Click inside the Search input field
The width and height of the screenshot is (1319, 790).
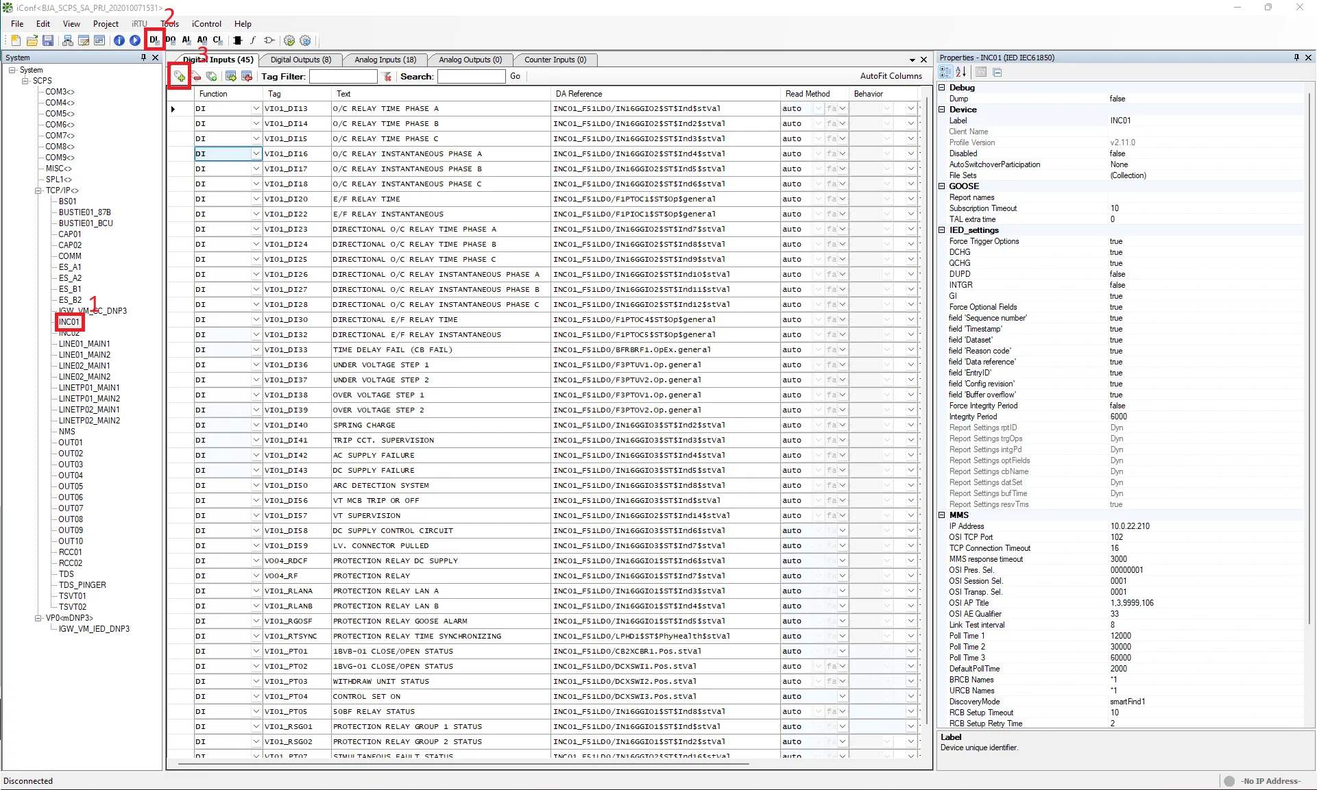point(471,76)
